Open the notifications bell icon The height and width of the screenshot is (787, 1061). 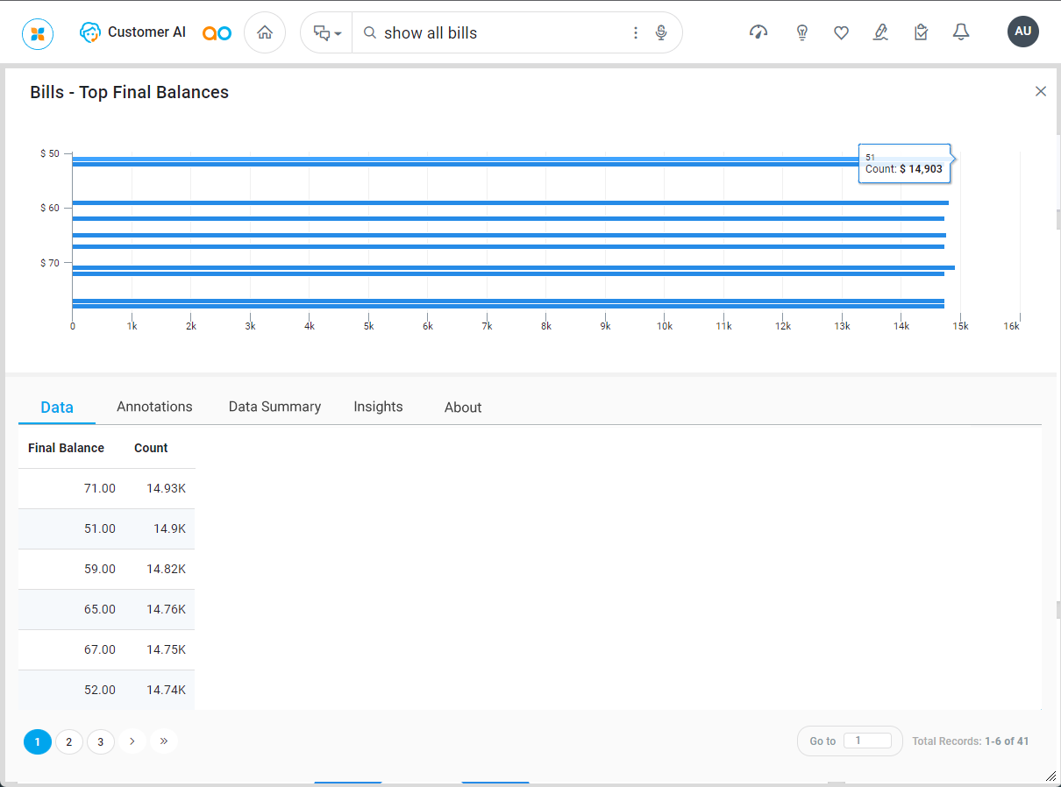pos(961,32)
